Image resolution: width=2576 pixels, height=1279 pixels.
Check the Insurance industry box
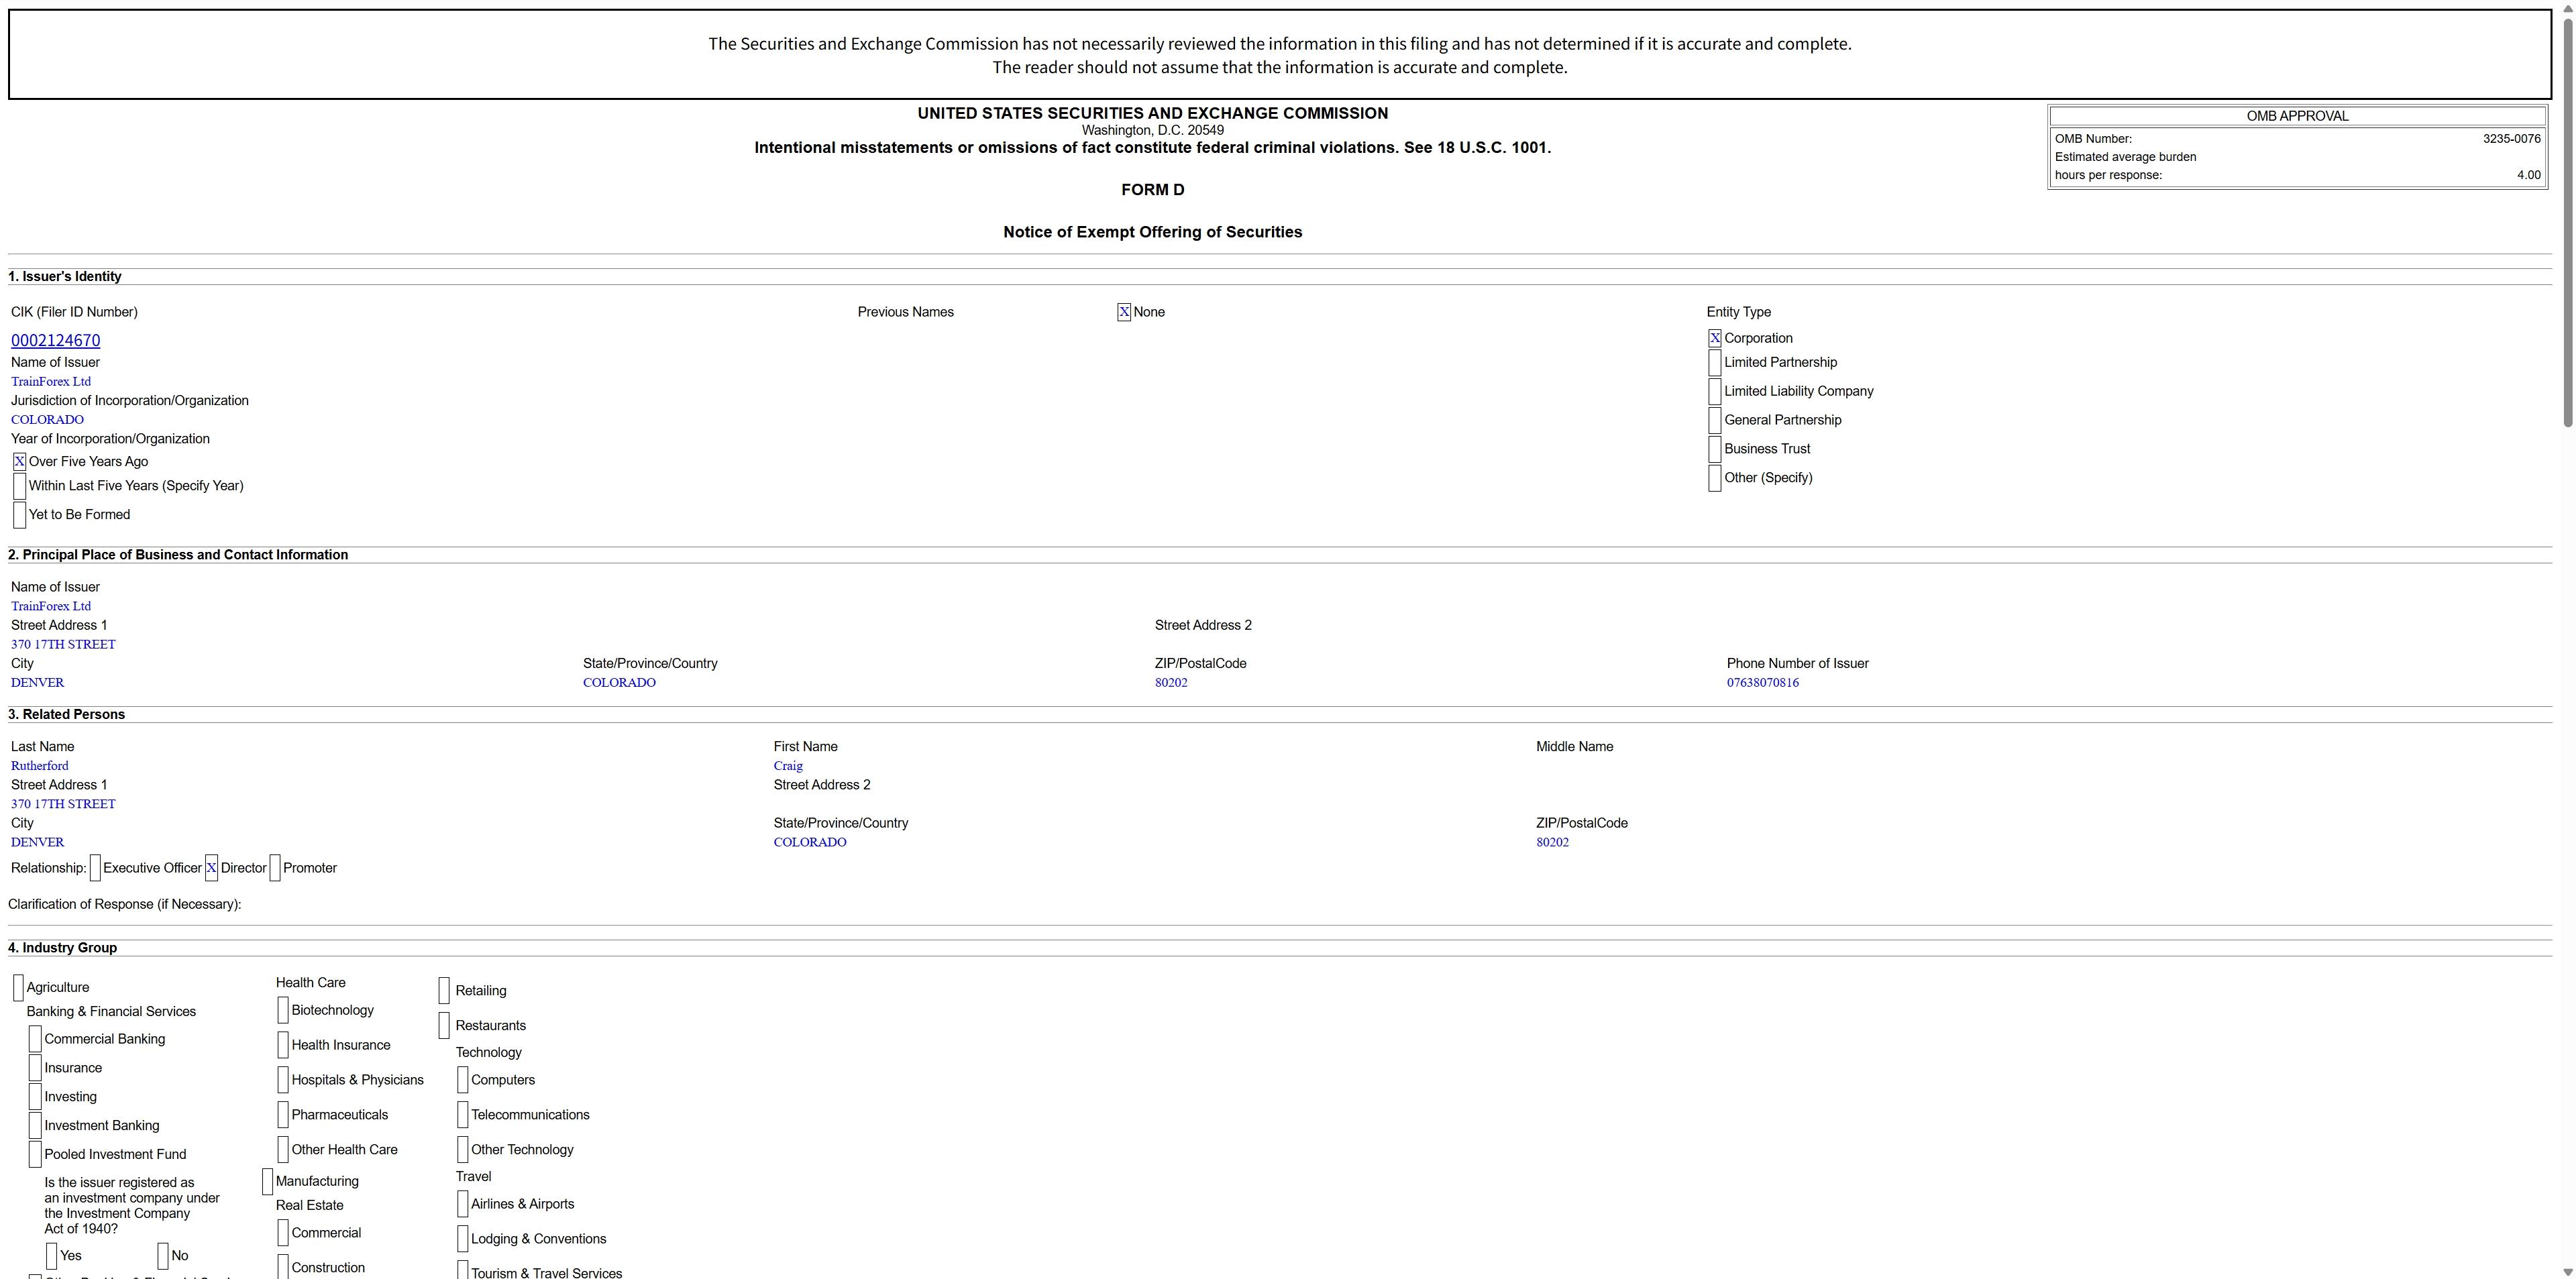(35, 1068)
